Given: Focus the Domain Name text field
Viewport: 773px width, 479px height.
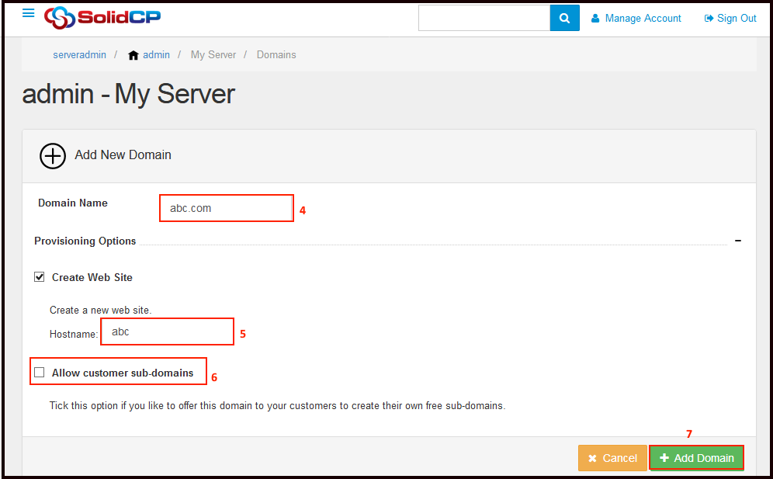Looking at the screenshot, I should pyautogui.click(x=226, y=208).
